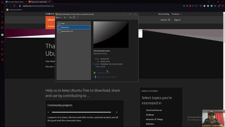Click the green play icon beside Play virtual machine
This screenshot has width=225, height=127.
point(95,73)
